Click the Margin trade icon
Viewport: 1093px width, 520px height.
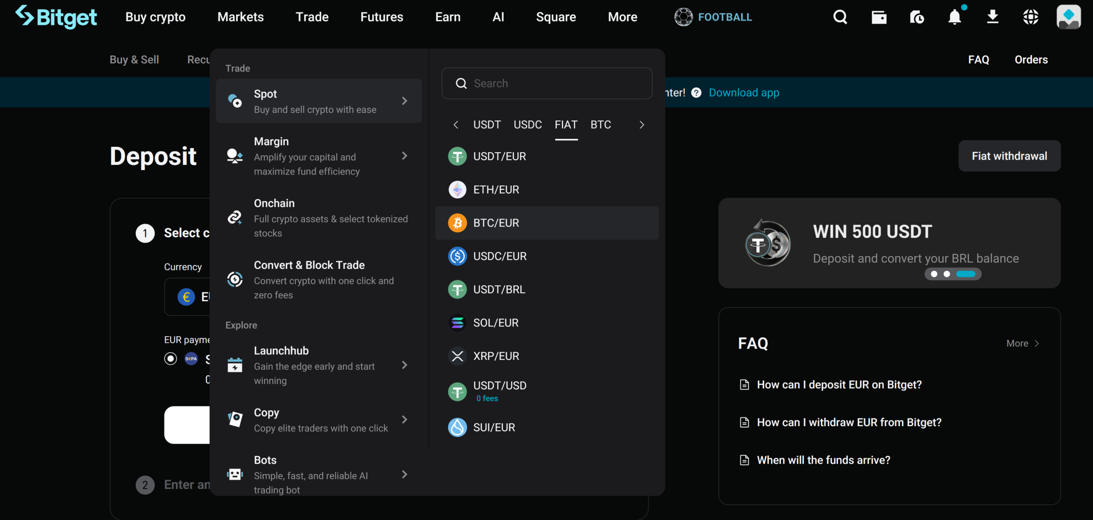[x=235, y=156]
